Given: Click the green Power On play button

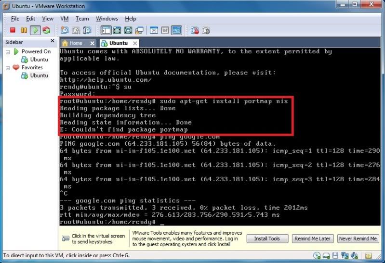Looking at the screenshot, I should 35,30.
